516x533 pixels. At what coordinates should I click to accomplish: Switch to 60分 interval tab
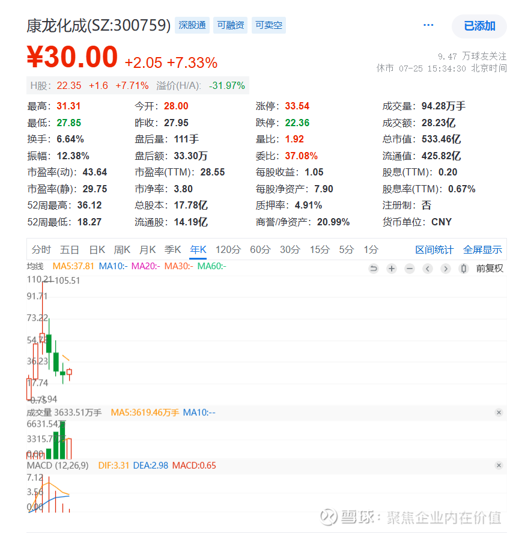click(260, 250)
